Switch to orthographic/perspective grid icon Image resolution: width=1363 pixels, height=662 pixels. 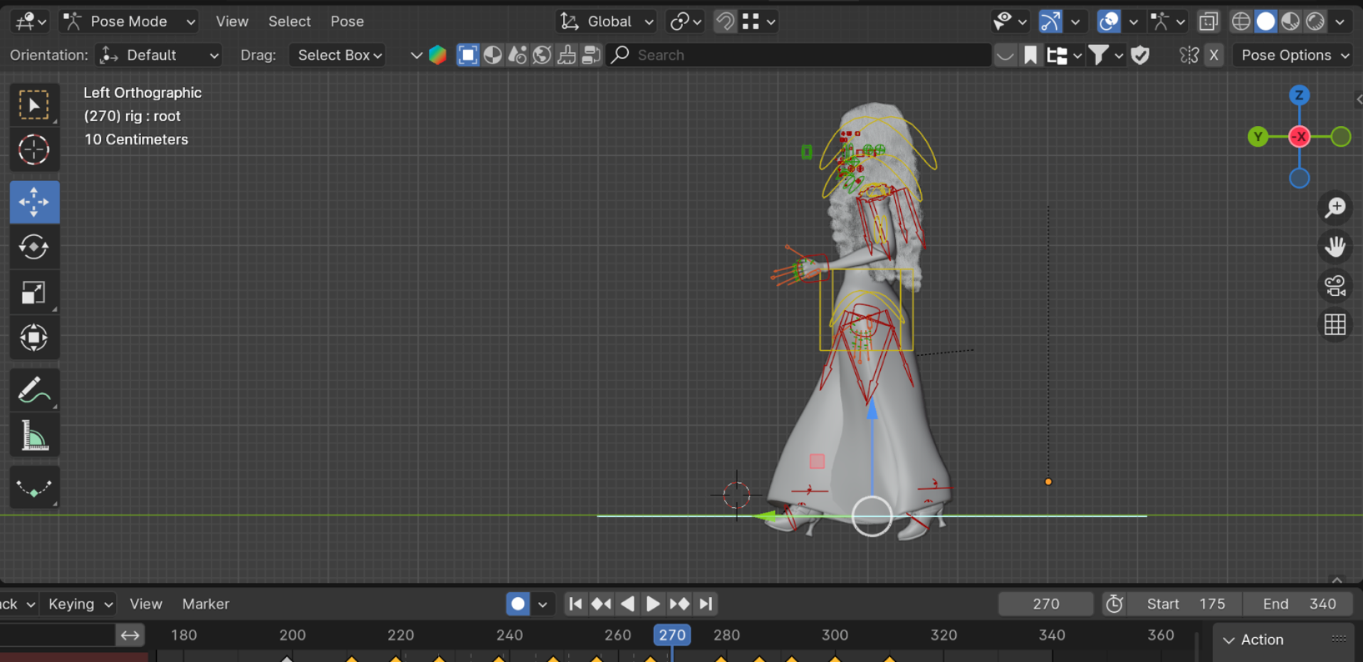[x=1335, y=325]
